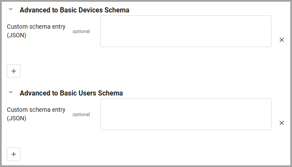Collapse the Advanced to Basic Devices Schema section
292x167 pixels.
(11, 9)
